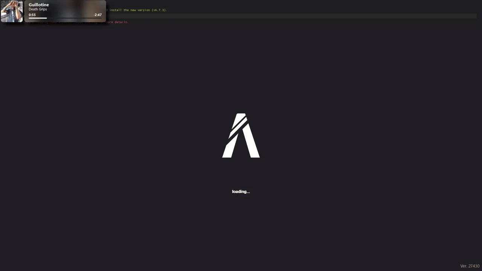This screenshot has height=271, width=482.
Task: Click the loading... status text
Action: 241,192
